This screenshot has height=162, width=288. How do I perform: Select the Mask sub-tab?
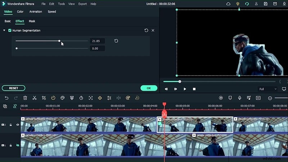pos(32,21)
